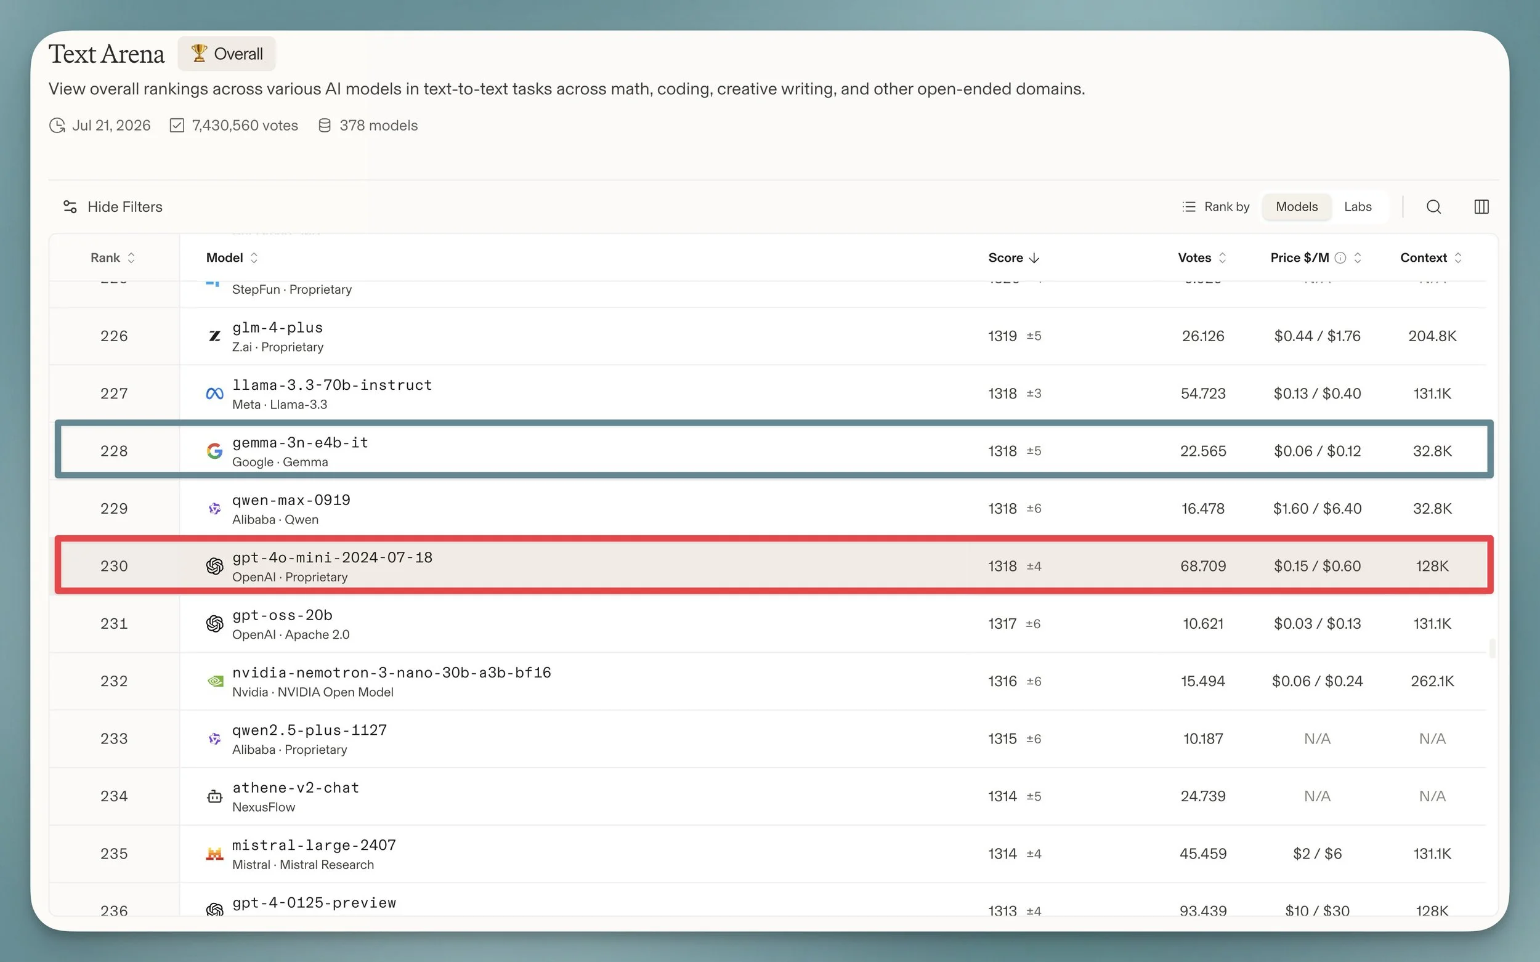Click the Z.ai logo for glm-4-plus
The width and height of the screenshot is (1540, 962).
click(215, 336)
